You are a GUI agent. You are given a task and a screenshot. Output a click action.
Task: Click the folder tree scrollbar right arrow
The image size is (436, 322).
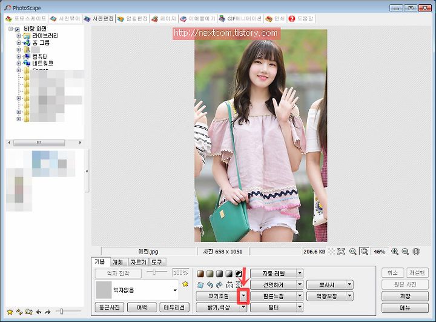click(x=80, y=143)
